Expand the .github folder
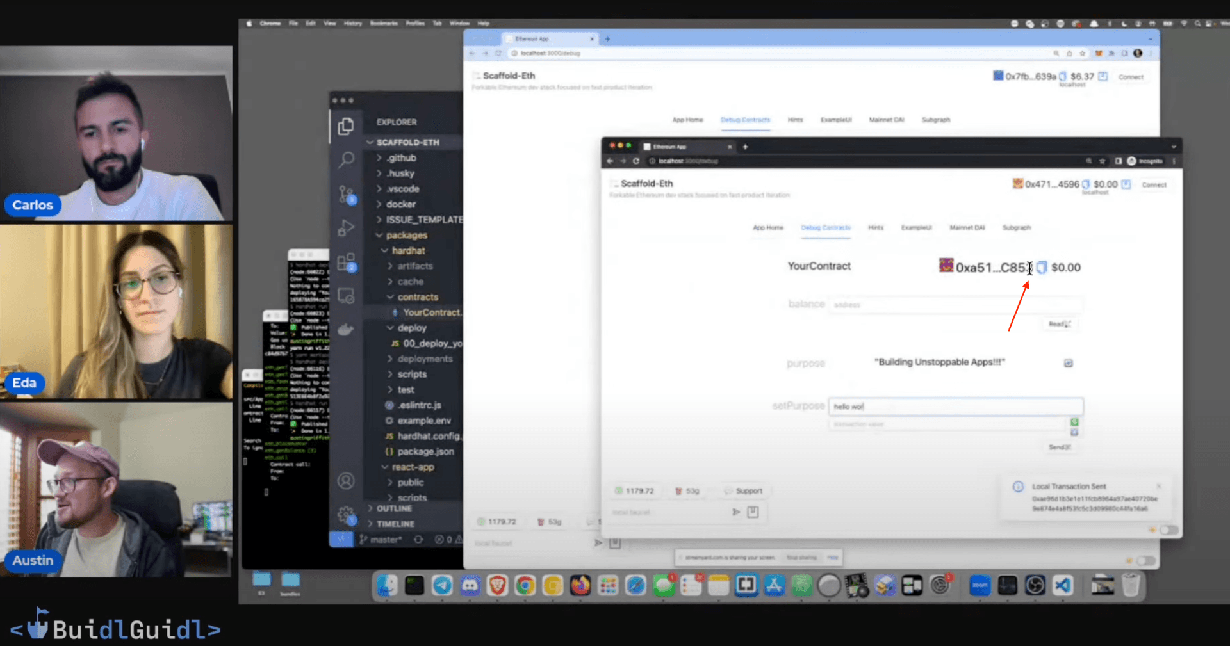Viewport: 1230px width, 646px height. [401, 157]
